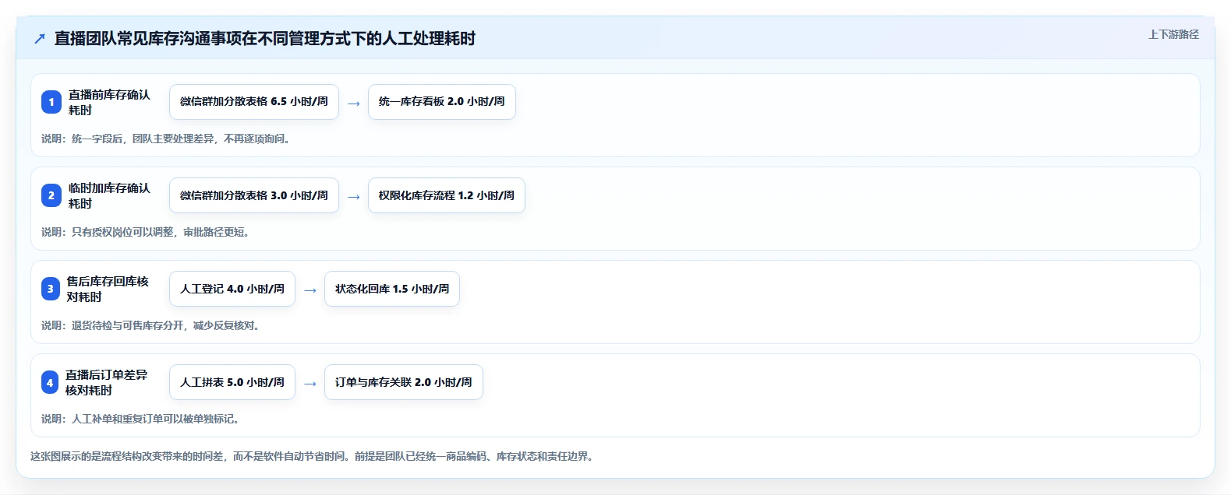Image resolution: width=1231 pixels, height=495 pixels.
Task: Click the note 只有授权岗位可以调整
Action: click(146, 232)
